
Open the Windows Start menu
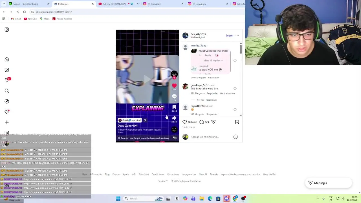coord(118,198)
